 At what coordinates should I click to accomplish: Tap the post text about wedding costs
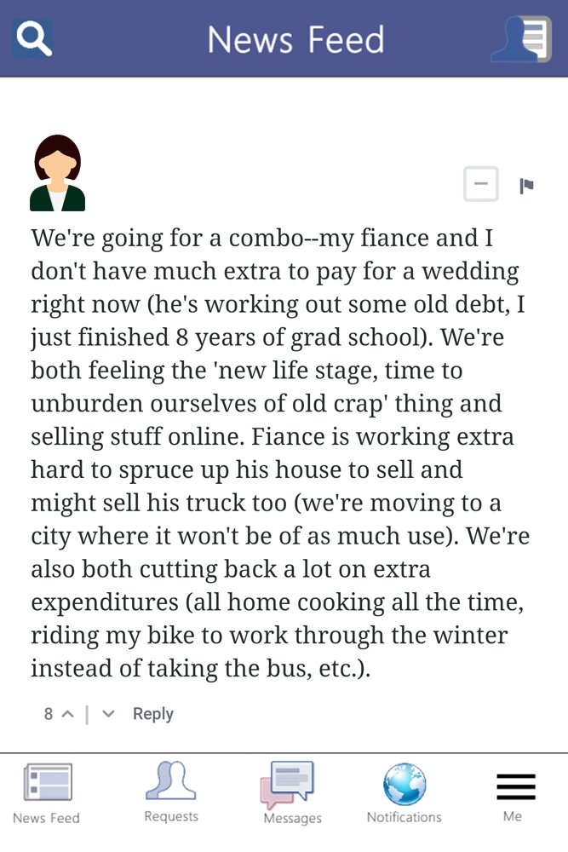(x=279, y=452)
